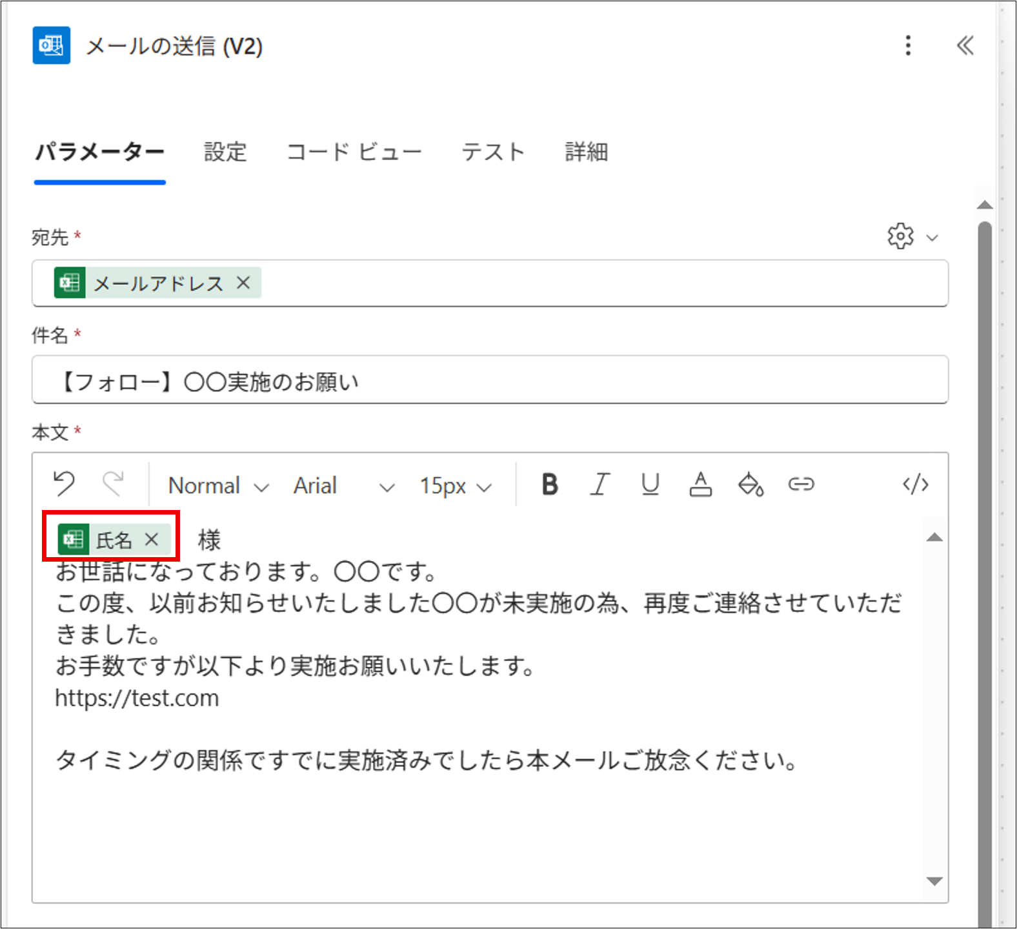The height and width of the screenshot is (929, 1017).
Task: Expand the Arial font family dropdown
Action: [x=343, y=486]
